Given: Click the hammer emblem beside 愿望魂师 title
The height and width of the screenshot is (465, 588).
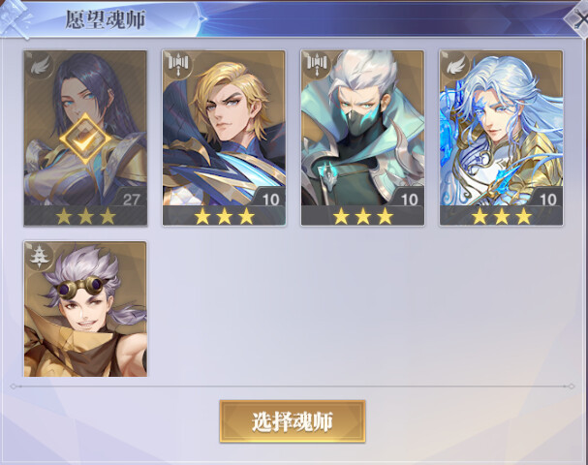Looking at the screenshot, I should [x=15, y=18].
